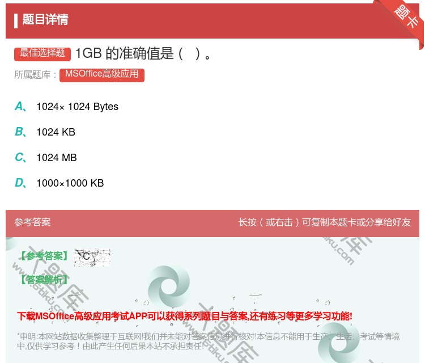Viewport: 425px width, 363px height.
Task: Click the 参考答案 section header
Action: coord(32,222)
